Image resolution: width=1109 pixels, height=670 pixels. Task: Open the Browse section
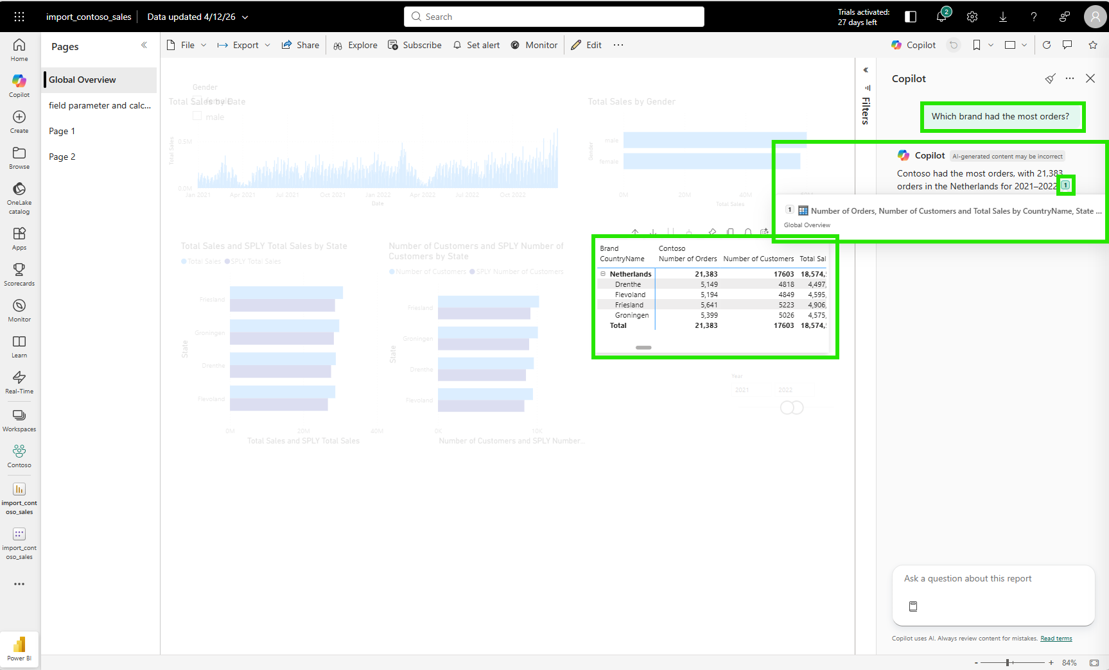(x=19, y=158)
